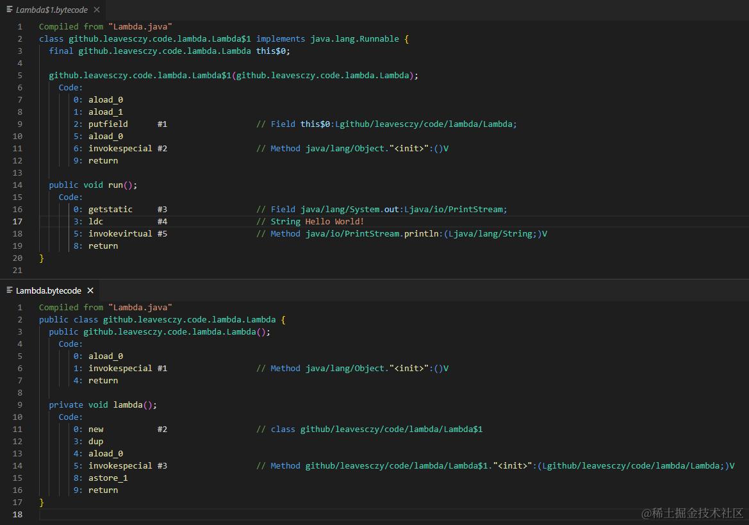This screenshot has width=749, height=525.
Task: Click the 'final' keyword on line 3
Action: click(x=61, y=51)
